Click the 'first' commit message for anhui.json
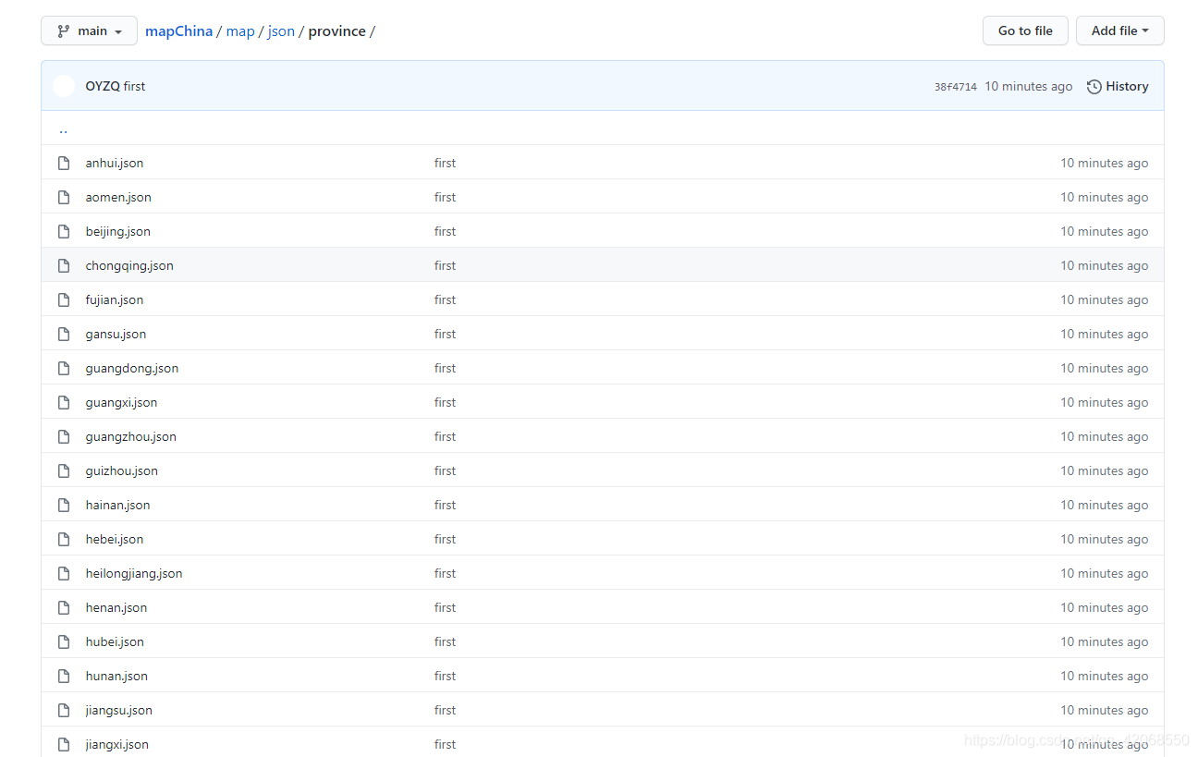This screenshot has height=757, width=1198. [x=446, y=163]
